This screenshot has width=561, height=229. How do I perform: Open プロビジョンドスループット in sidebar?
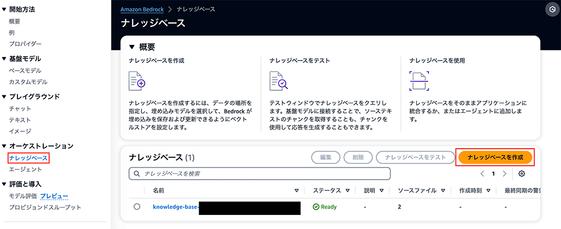click(45, 207)
